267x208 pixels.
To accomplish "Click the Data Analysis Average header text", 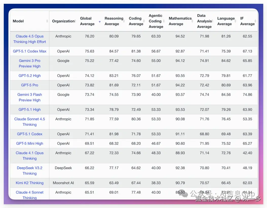I will coord(204,21).
